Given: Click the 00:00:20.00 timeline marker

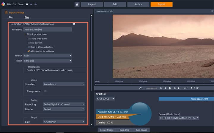Looking at the screenshot, I should coord(119,81).
